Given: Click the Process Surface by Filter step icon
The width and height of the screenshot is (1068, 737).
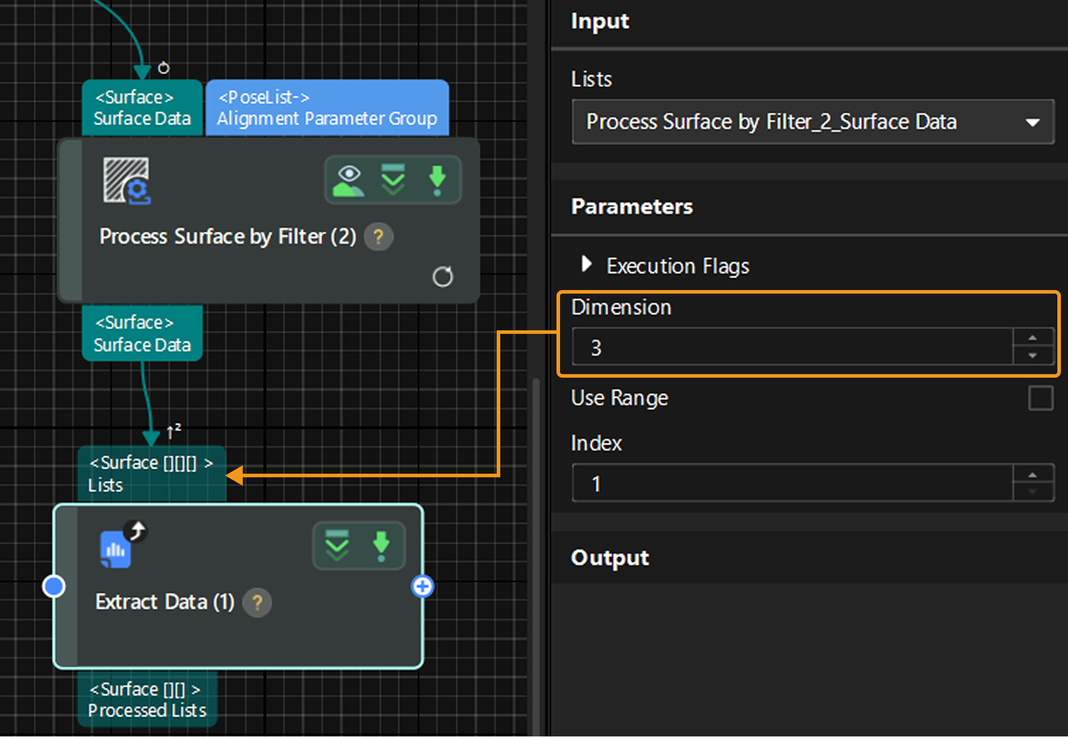Looking at the screenshot, I should 127,180.
